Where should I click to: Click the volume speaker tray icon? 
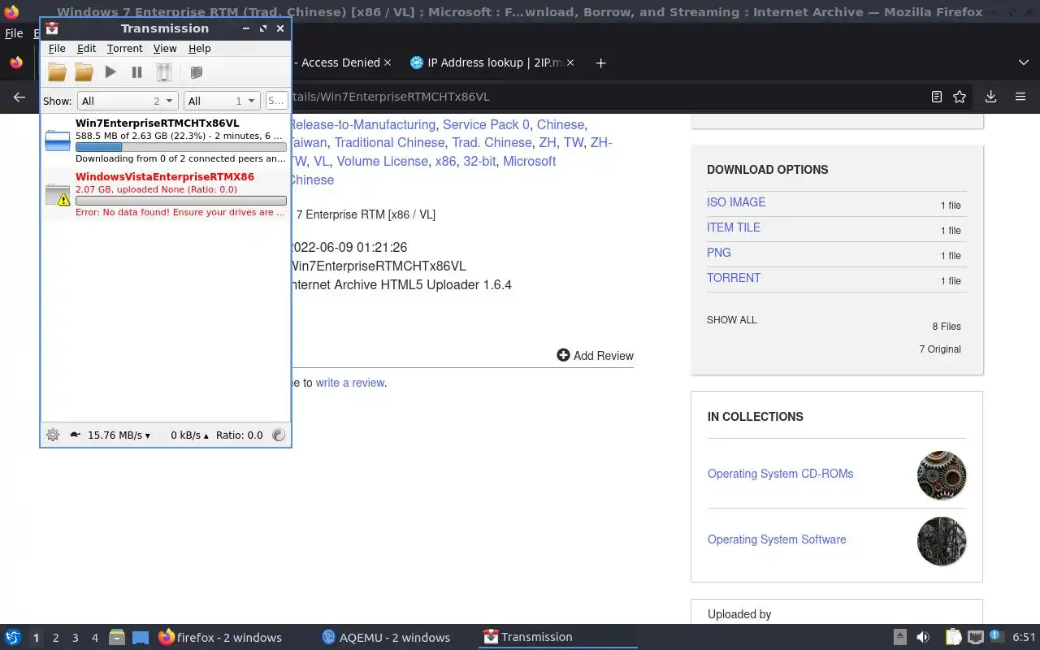[923, 637]
